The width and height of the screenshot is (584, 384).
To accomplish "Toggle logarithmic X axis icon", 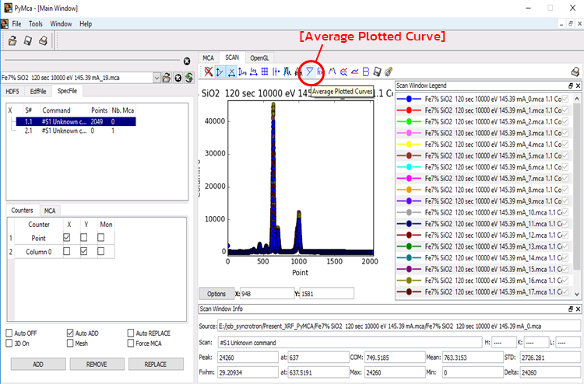I will click(x=254, y=72).
